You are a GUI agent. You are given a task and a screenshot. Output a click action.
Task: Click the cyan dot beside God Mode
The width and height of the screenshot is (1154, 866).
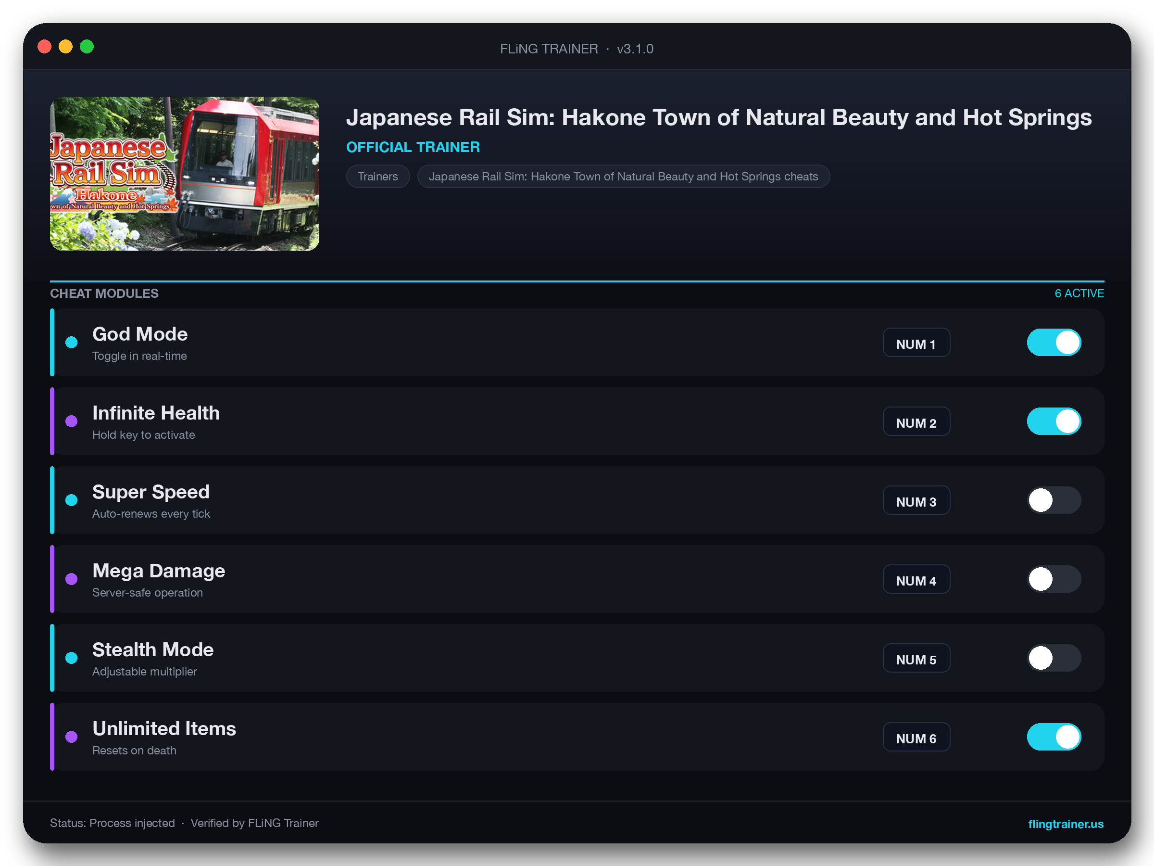point(72,343)
